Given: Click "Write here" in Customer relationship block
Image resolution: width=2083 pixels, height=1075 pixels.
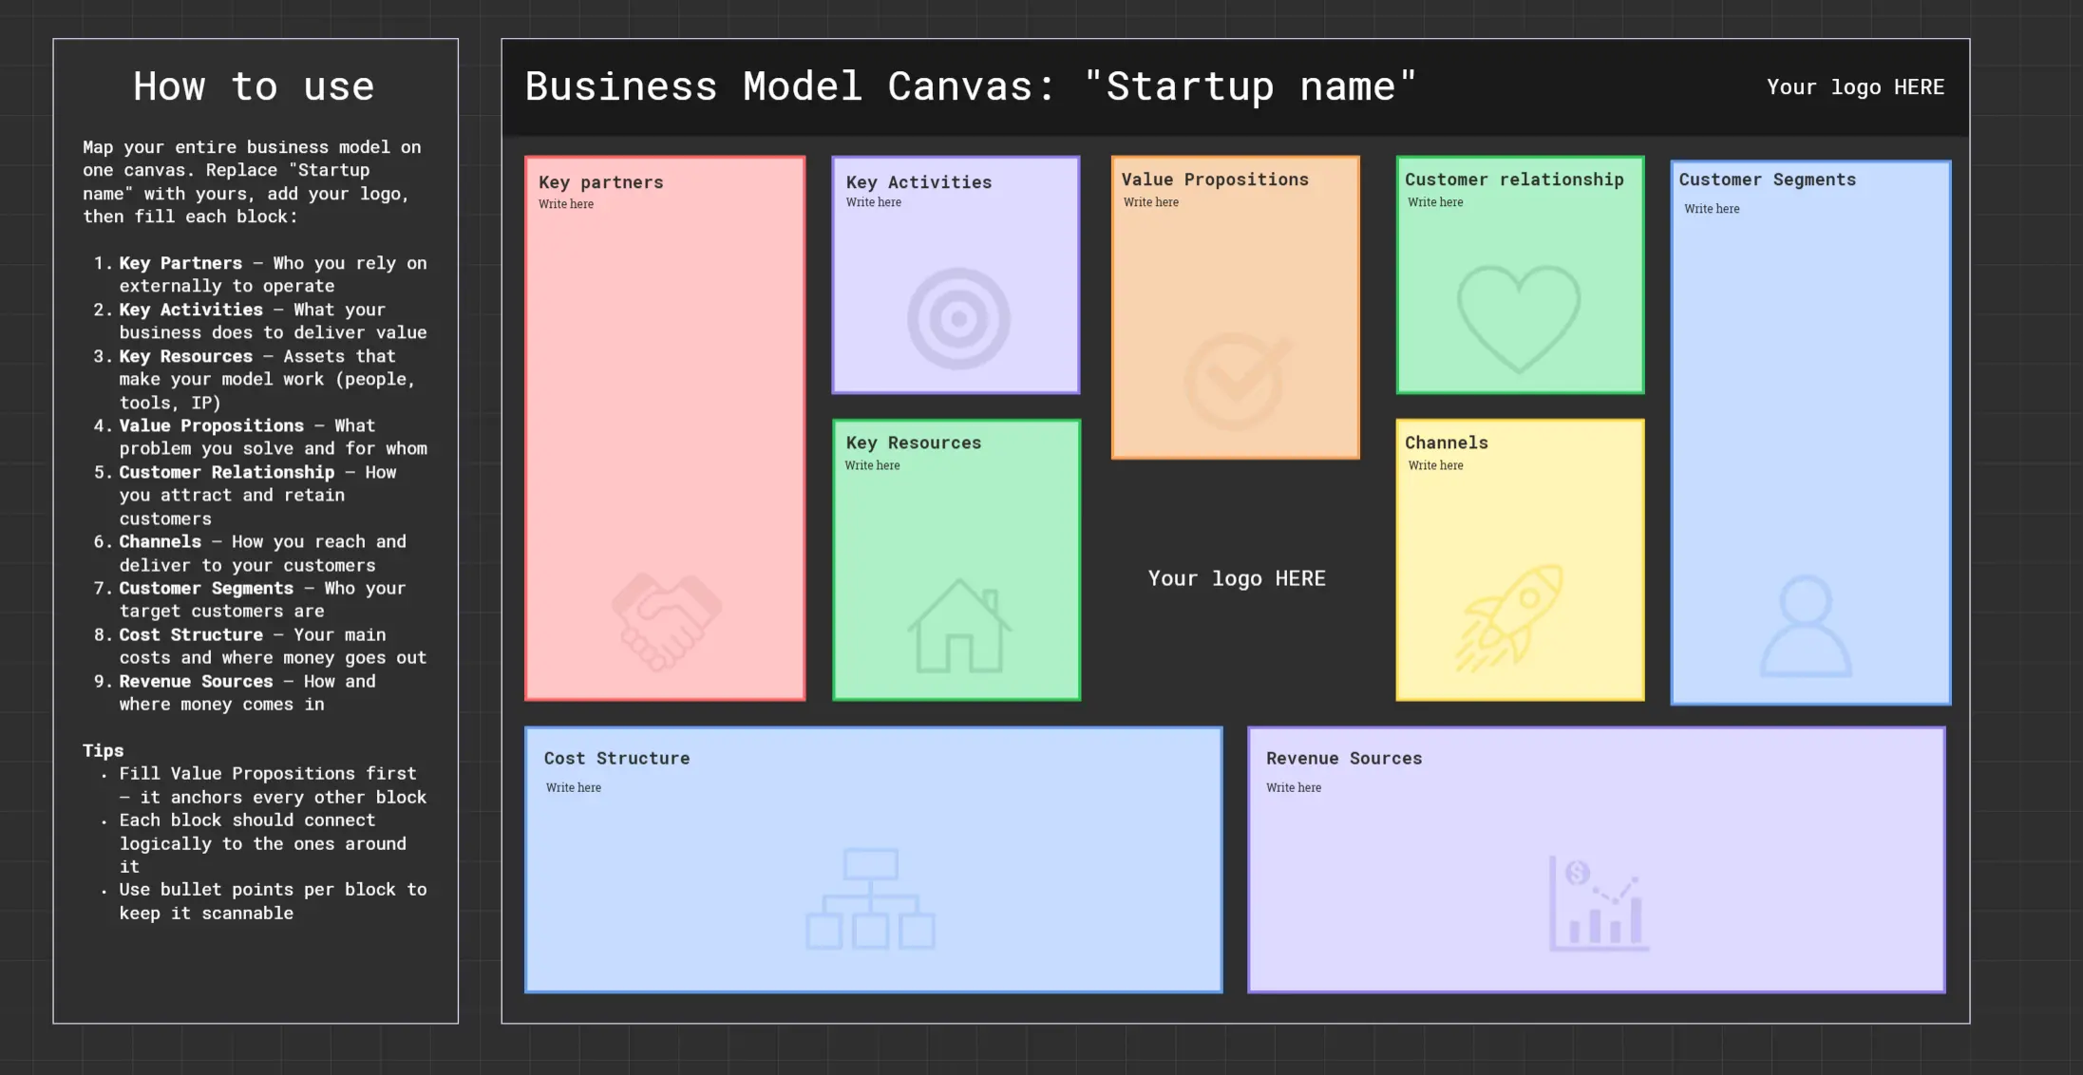Looking at the screenshot, I should click(1435, 202).
